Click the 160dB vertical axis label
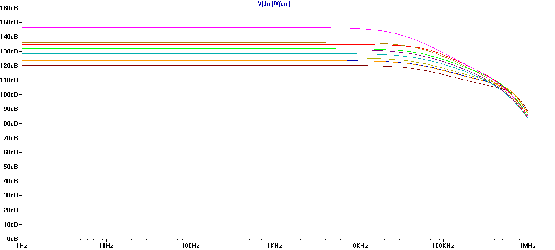The height and width of the screenshot is (250, 555). 9,8
